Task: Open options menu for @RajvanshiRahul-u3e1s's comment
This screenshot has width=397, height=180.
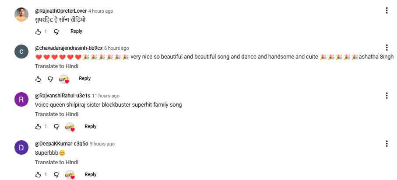Action: tap(387, 96)
